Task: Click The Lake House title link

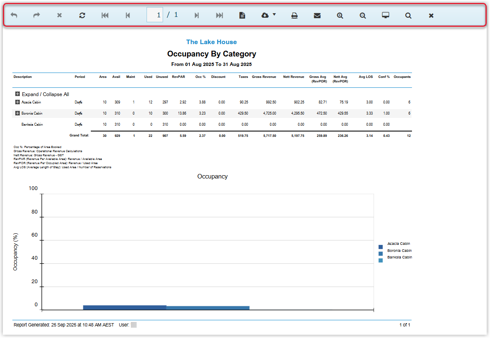Action: click(211, 42)
